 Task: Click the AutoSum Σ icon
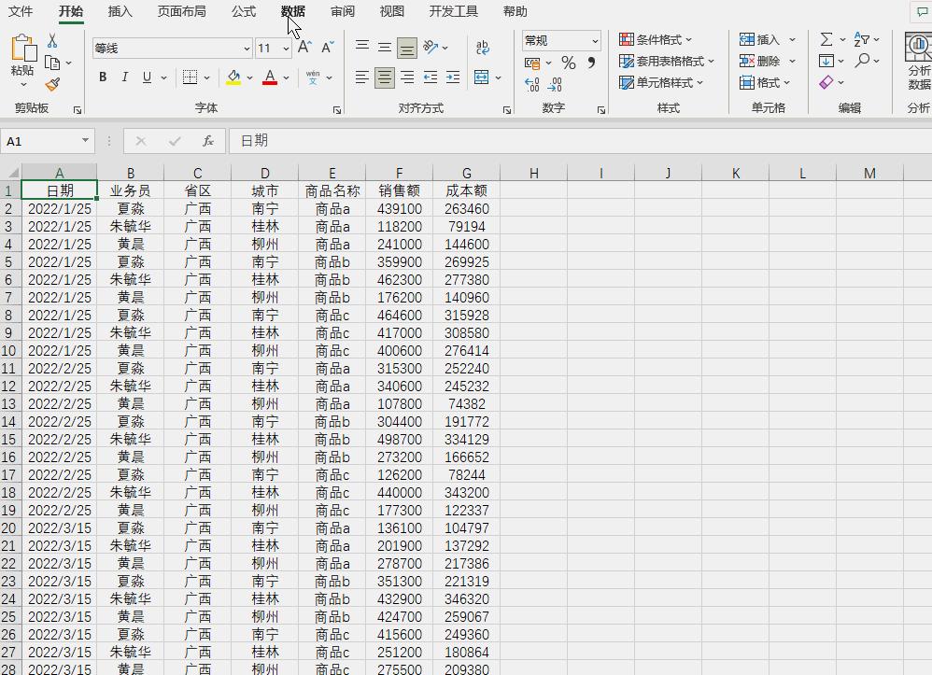click(x=826, y=39)
